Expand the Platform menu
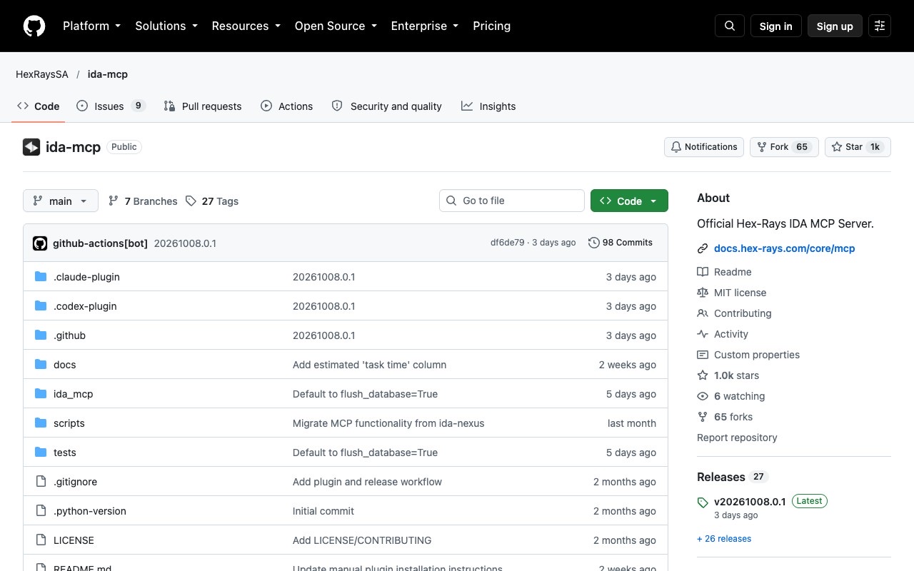The height and width of the screenshot is (571, 914). tap(91, 26)
